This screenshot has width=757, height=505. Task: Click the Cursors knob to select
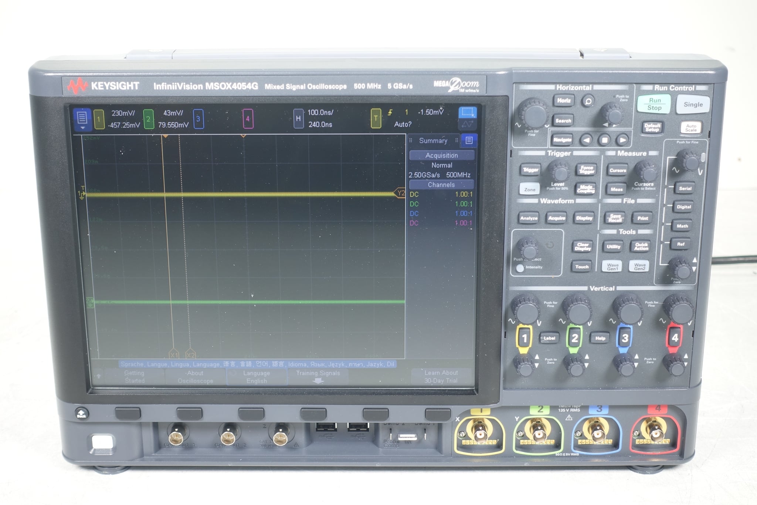pyautogui.click(x=645, y=171)
